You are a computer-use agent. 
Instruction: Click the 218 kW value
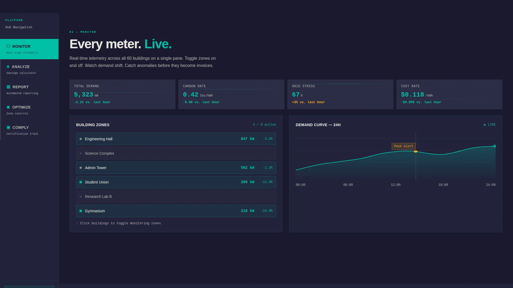click(247, 211)
